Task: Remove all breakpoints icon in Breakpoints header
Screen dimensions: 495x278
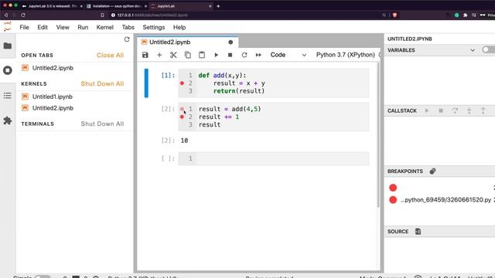Action: (x=433, y=171)
